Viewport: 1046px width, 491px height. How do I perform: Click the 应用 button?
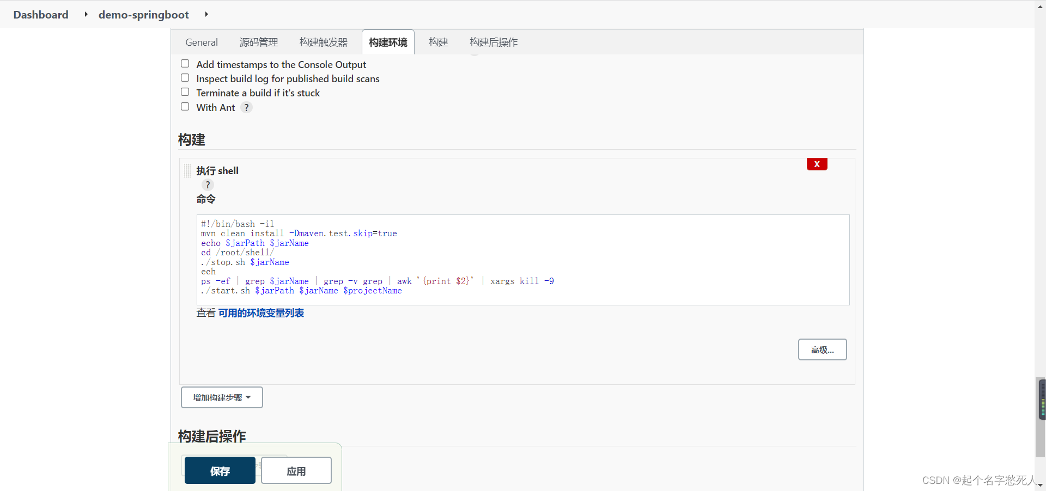[296, 470]
